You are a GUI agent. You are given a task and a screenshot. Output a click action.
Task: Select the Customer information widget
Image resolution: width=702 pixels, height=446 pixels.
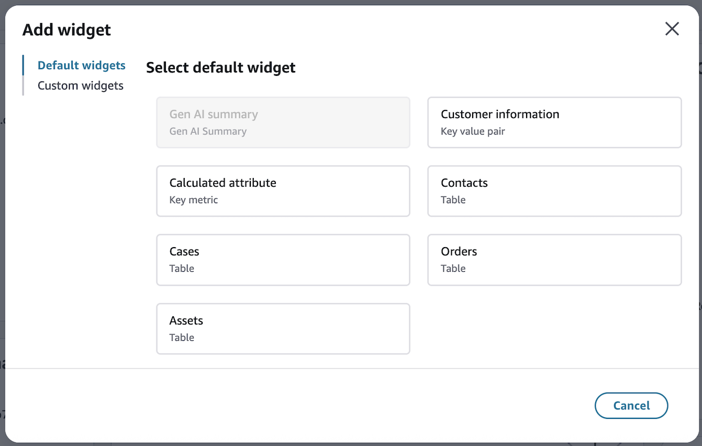[554, 122]
